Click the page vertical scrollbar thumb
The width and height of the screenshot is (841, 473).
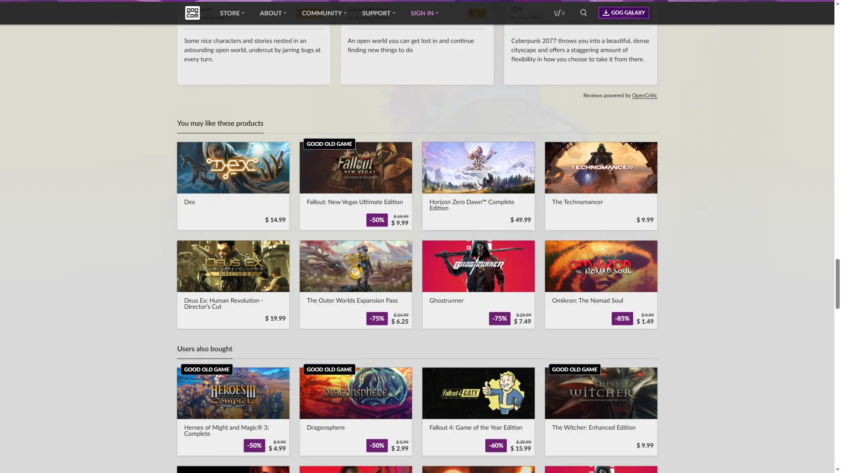click(x=837, y=284)
